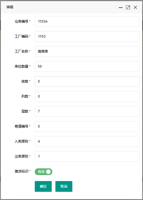This screenshot has height=200, width=143.
Task: Click the 编辑 dialog title text
Action: [10, 7]
